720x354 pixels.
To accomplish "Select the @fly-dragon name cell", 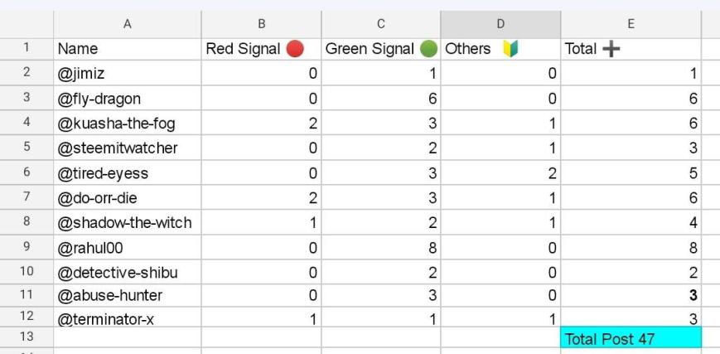I will (x=128, y=98).
